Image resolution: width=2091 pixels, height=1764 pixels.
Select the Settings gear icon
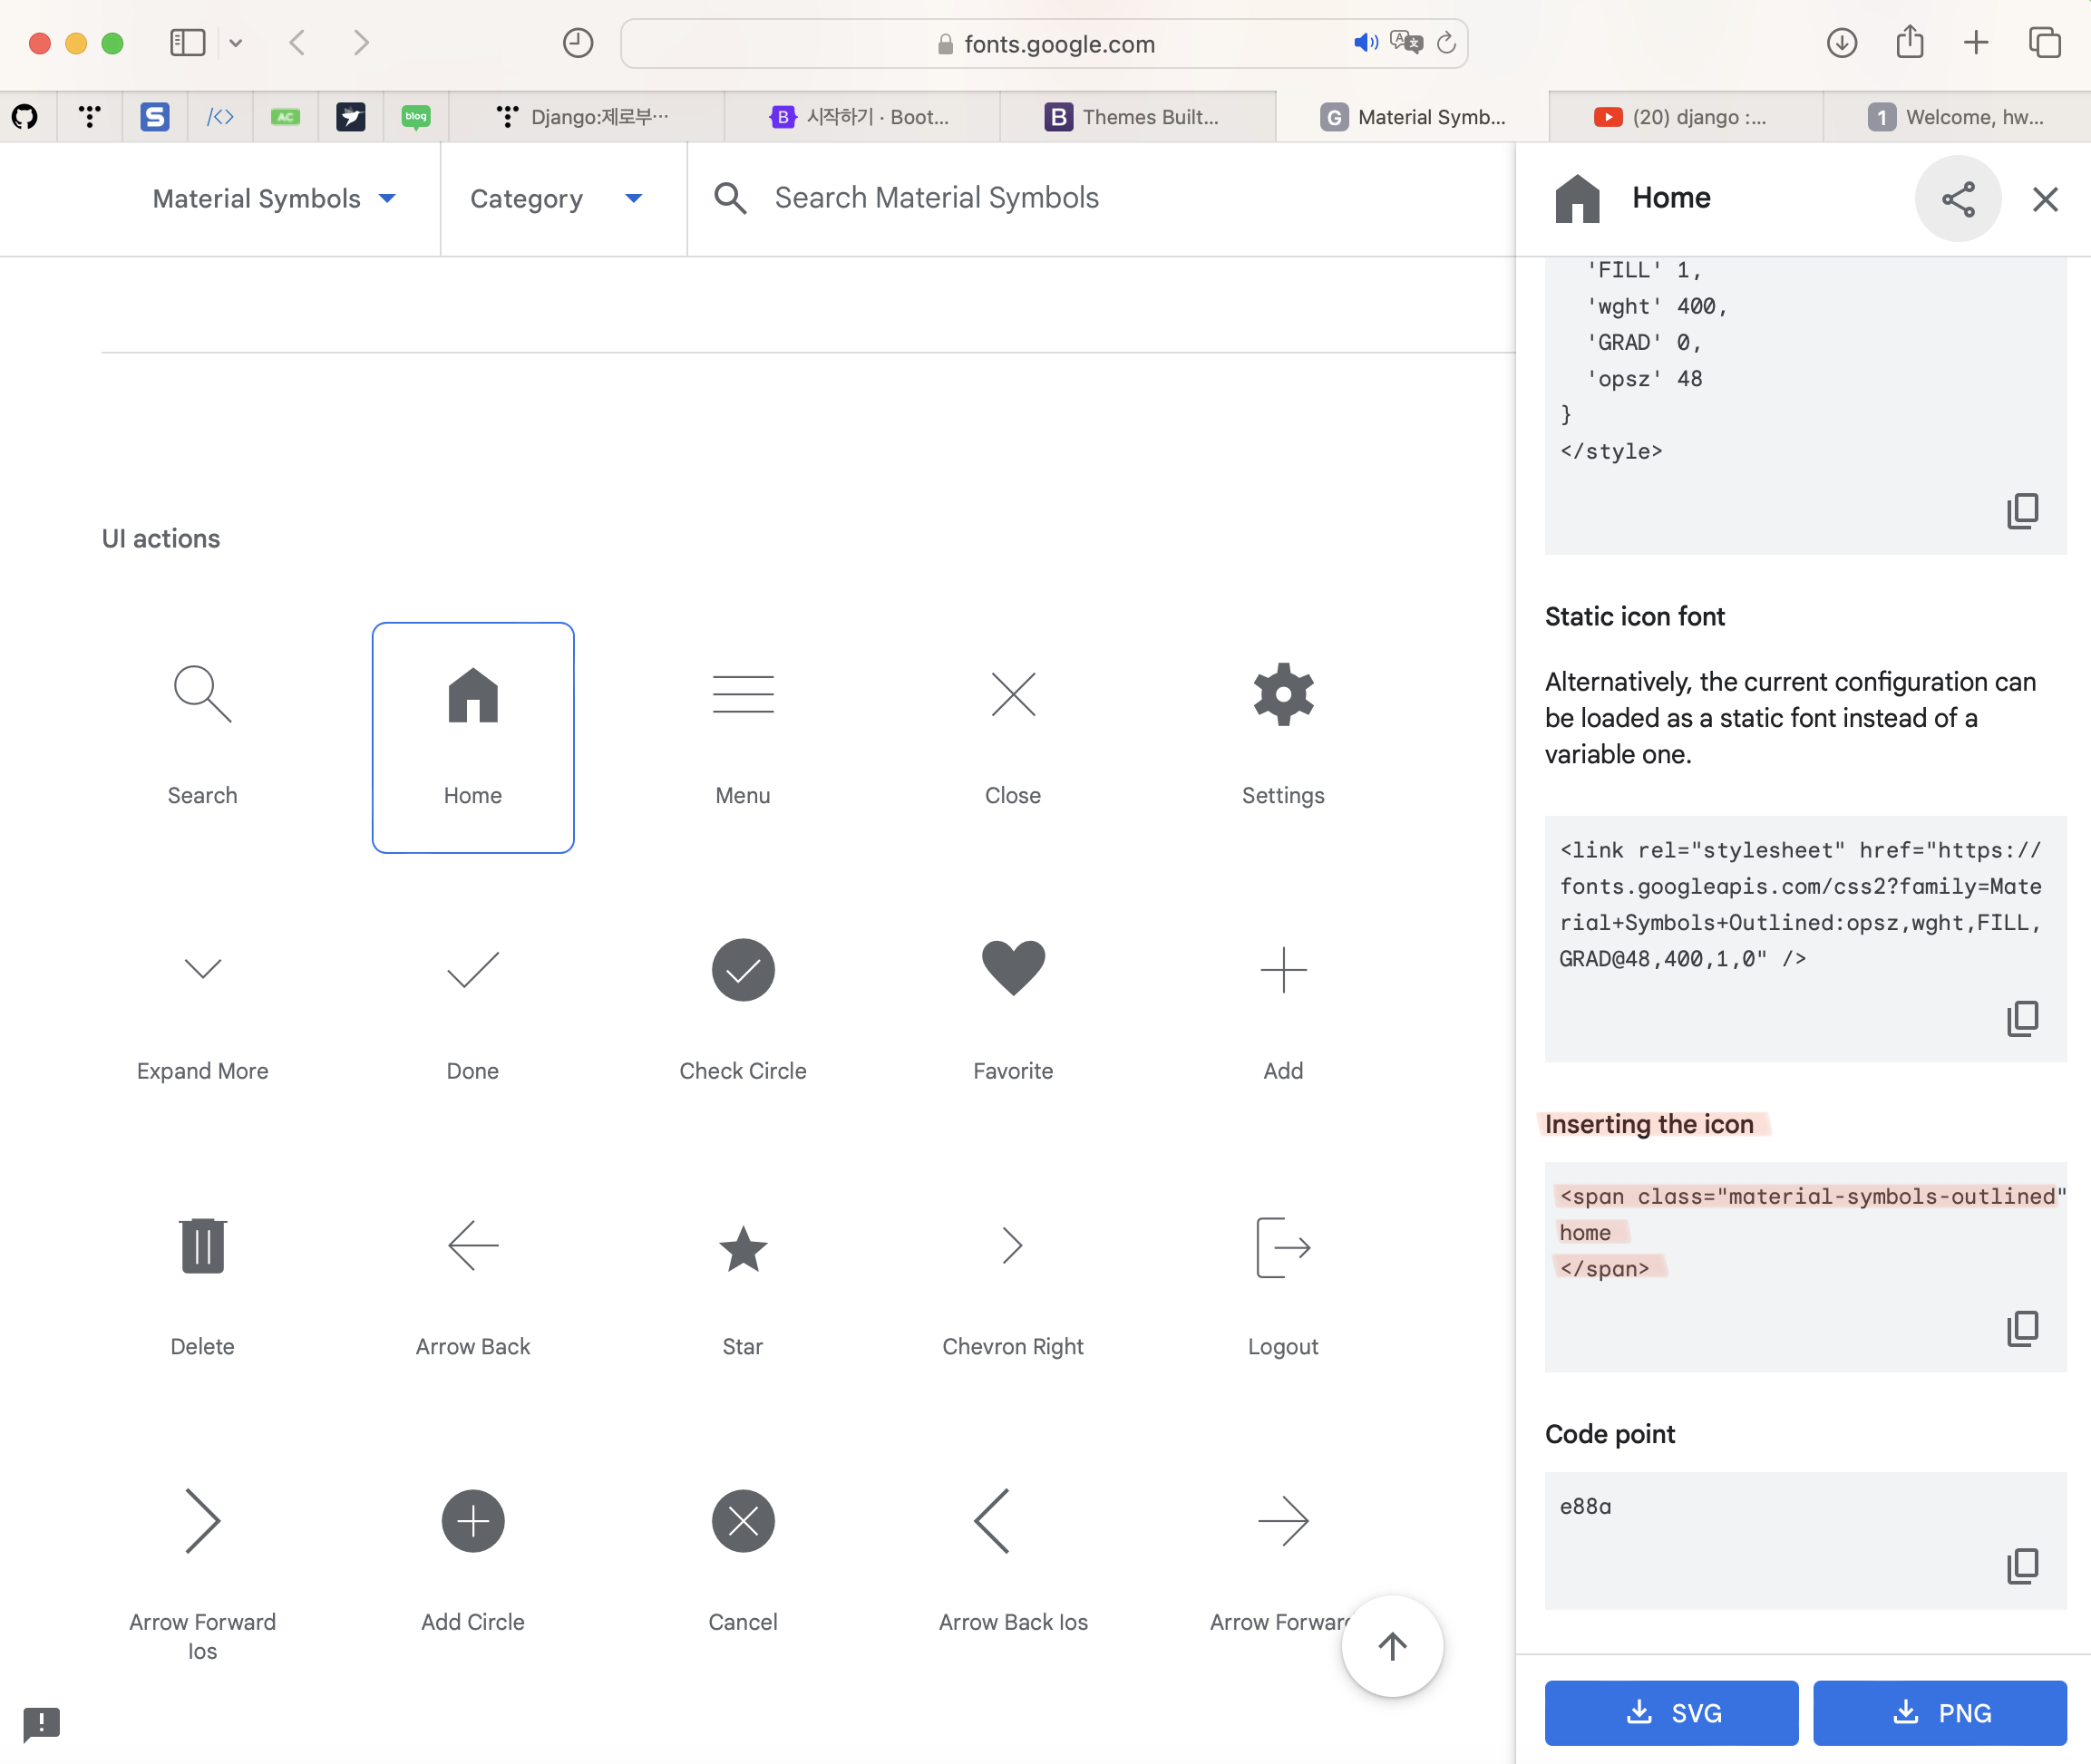1282,694
